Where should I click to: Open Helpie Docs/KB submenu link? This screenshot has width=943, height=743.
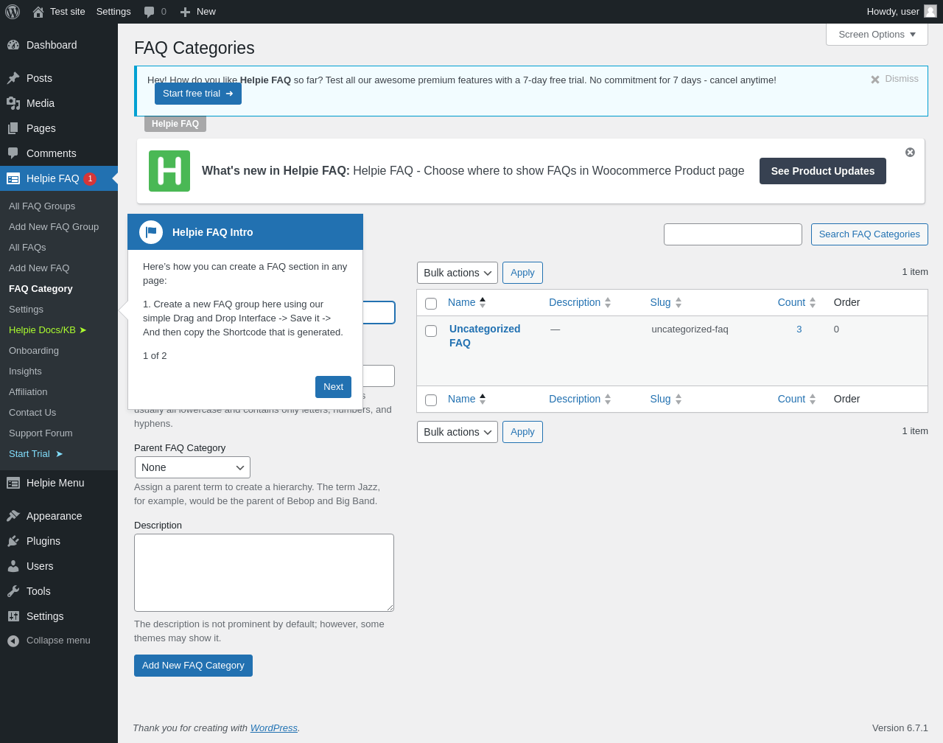click(x=48, y=330)
